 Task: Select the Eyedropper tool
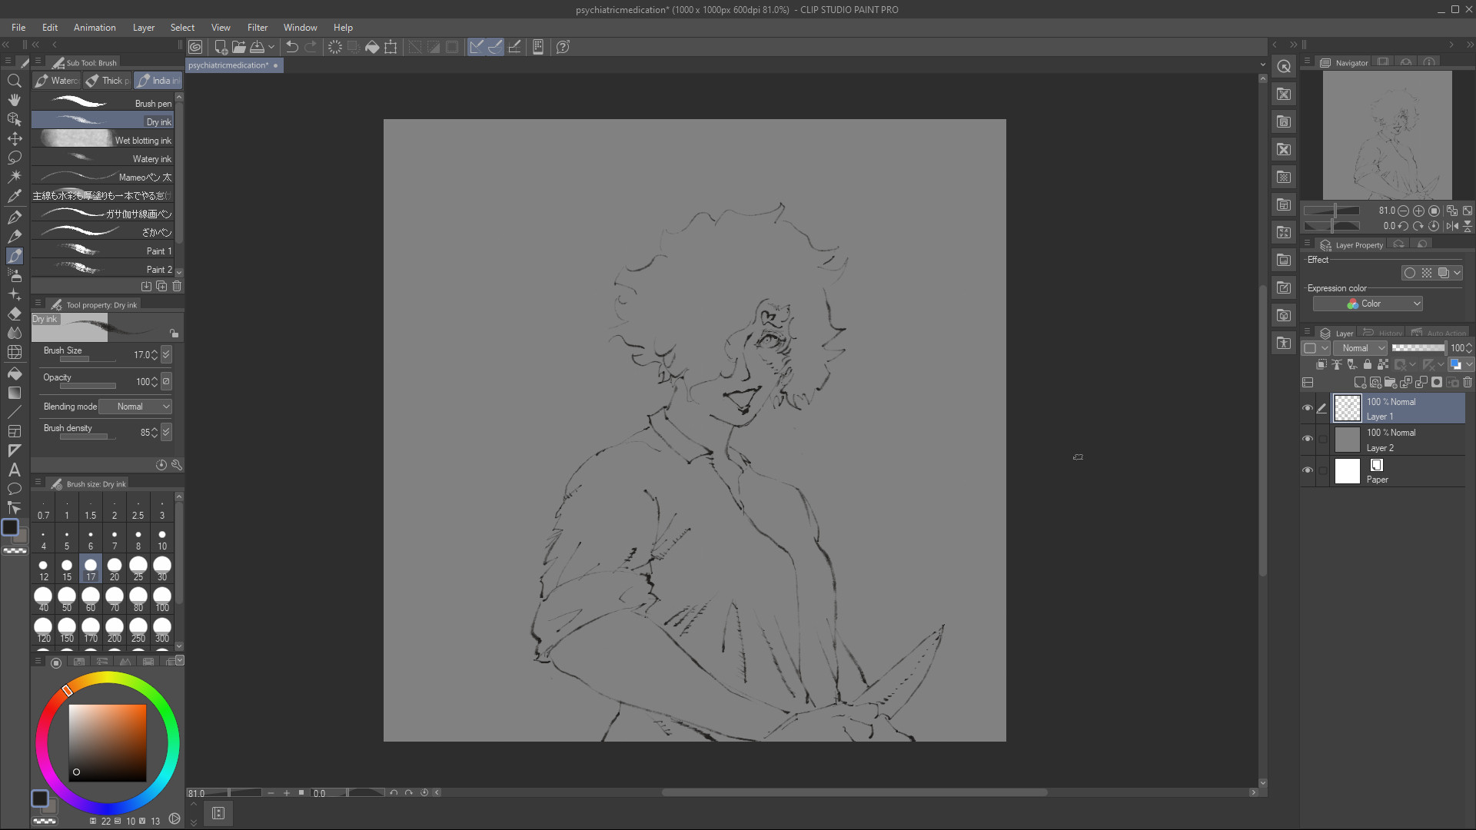point(15,197)
